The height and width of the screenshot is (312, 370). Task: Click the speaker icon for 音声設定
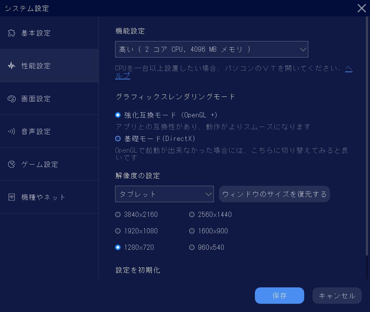pyautogui.click(x=11, y=131)
